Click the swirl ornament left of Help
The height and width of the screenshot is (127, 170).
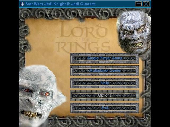(x=79, y=83)
